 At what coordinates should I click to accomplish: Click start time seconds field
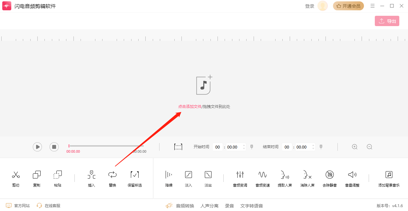click(x=234, y=147)
